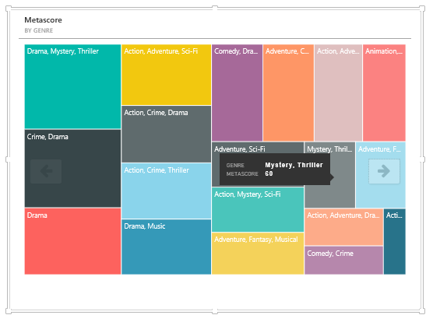The width and height of the screenshot is (433, 322).
Task: Select the orange Adventure, C... tile
Action: (288, 93)
